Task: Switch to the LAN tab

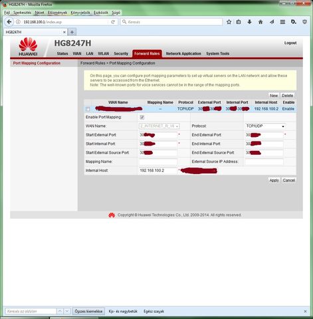Action: [90, 54]
